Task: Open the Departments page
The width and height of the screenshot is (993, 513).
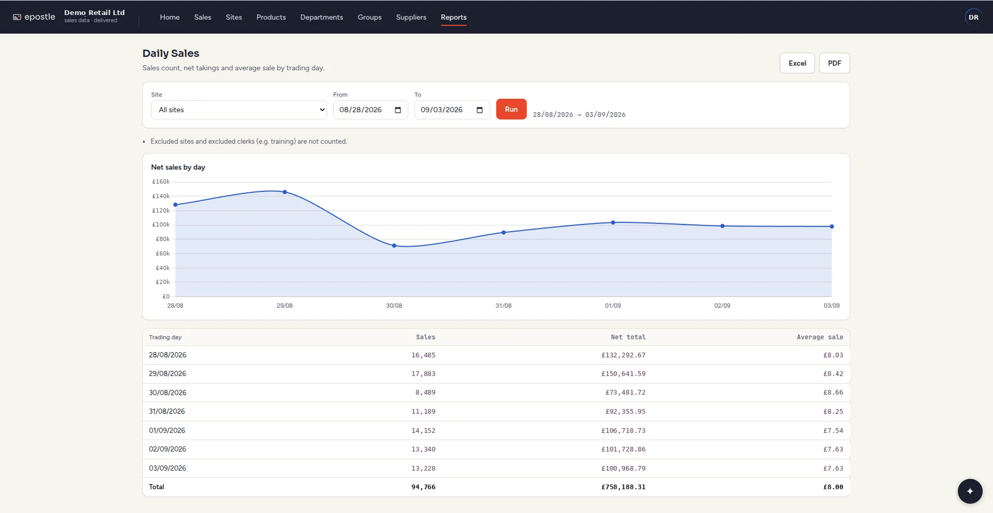Action: coord(322,17)
